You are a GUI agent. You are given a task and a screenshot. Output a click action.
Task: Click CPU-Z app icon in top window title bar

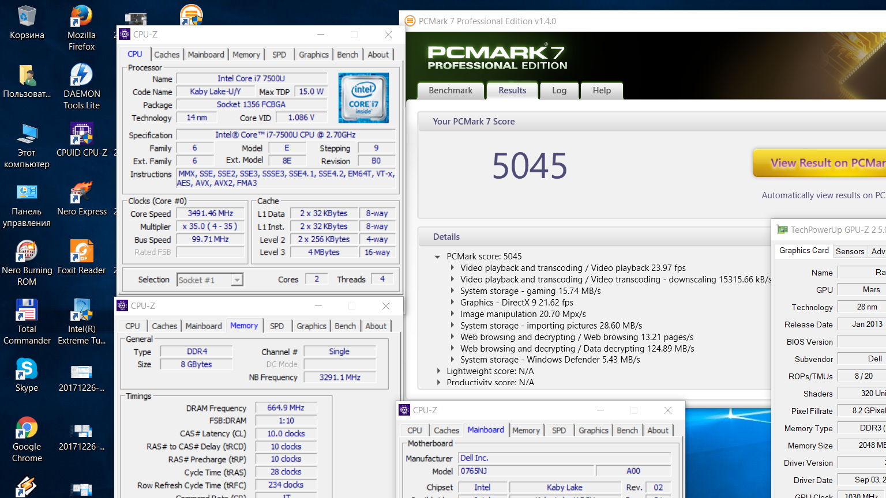coord(124,35)
